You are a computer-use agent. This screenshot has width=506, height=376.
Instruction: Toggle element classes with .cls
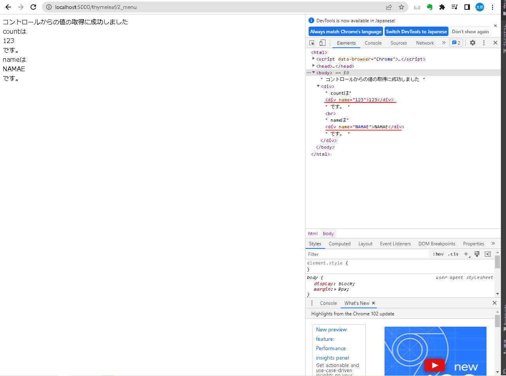click(x=453, y=254)
